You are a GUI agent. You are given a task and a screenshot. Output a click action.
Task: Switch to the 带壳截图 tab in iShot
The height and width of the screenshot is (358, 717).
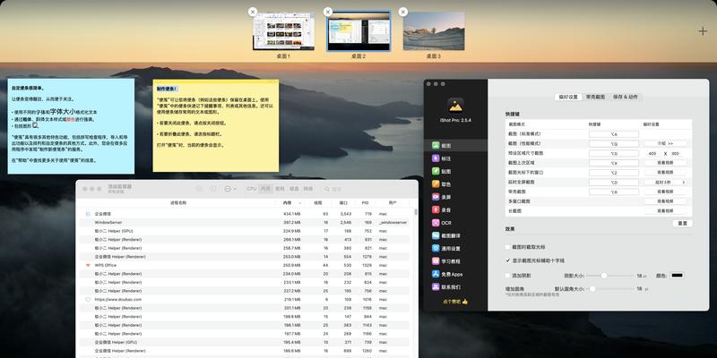(x=596, y=97)
